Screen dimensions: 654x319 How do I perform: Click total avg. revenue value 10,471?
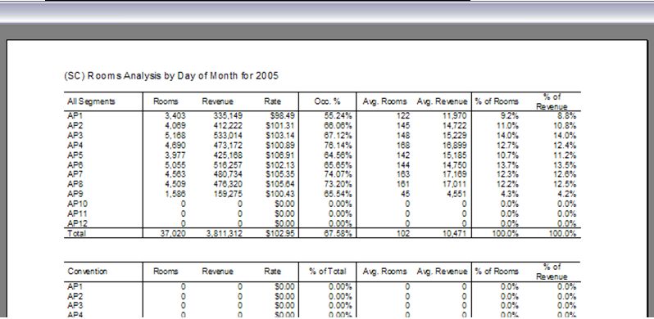point(454,233)
